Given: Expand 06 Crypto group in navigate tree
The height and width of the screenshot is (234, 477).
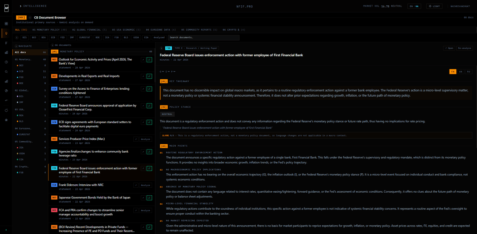Looking at the screenshot, I should (x=30, y=166).
